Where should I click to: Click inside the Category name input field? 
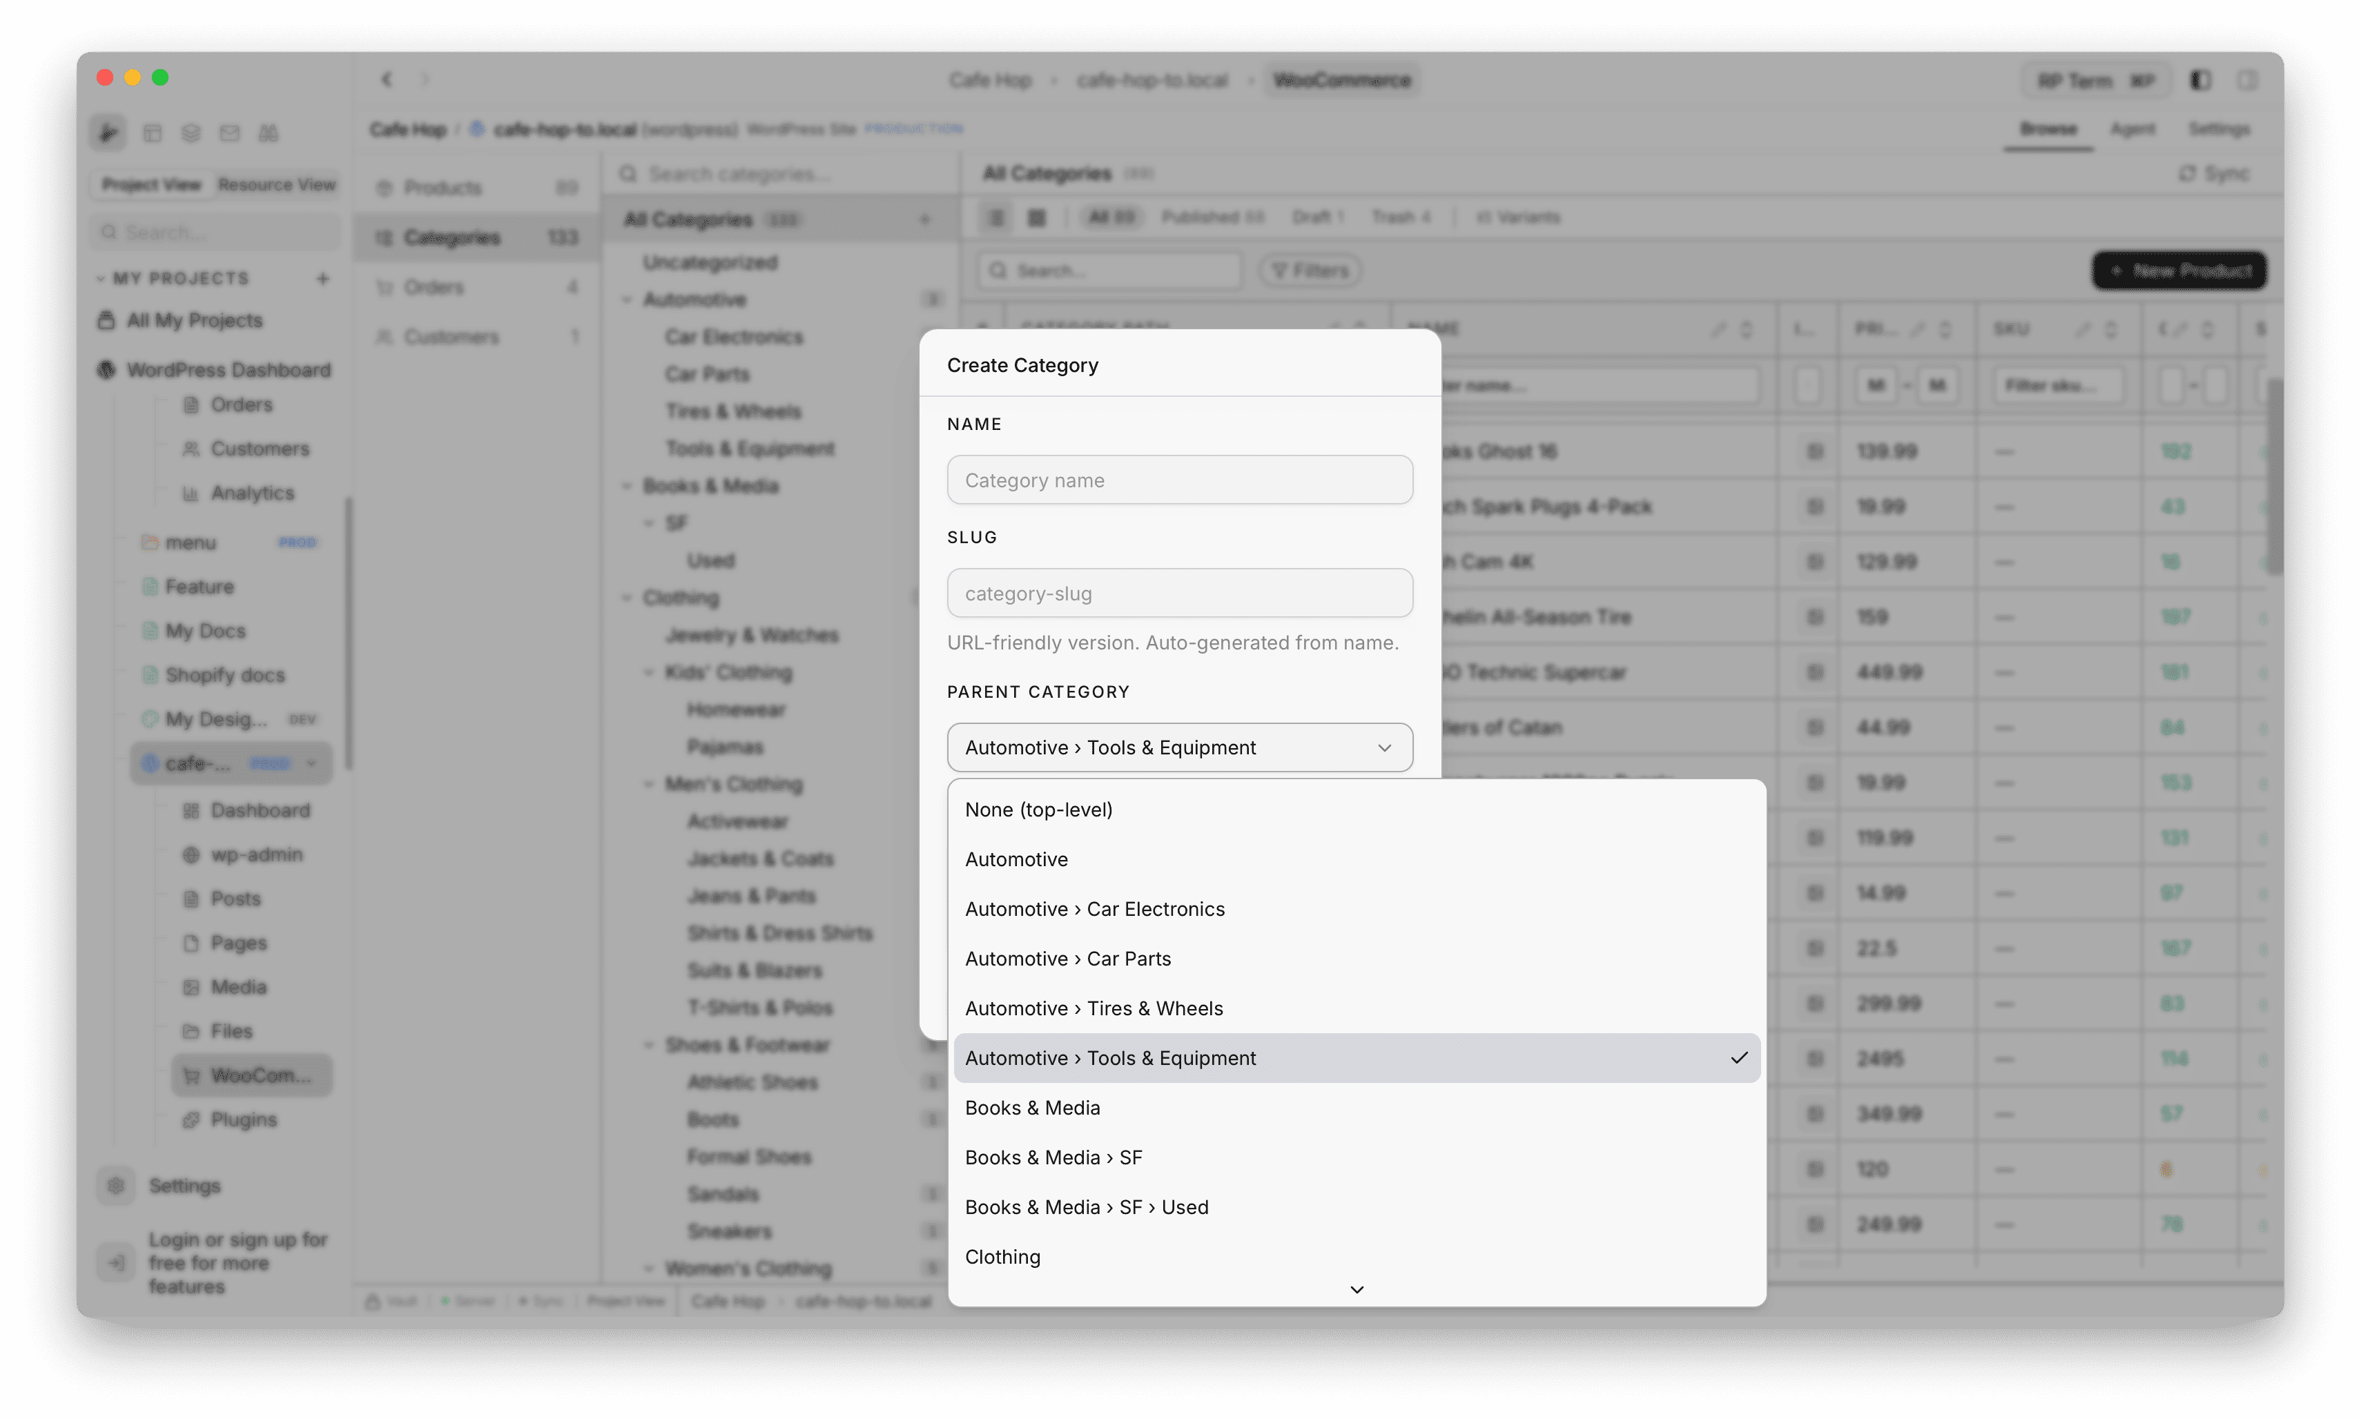tap(1179, 480)
